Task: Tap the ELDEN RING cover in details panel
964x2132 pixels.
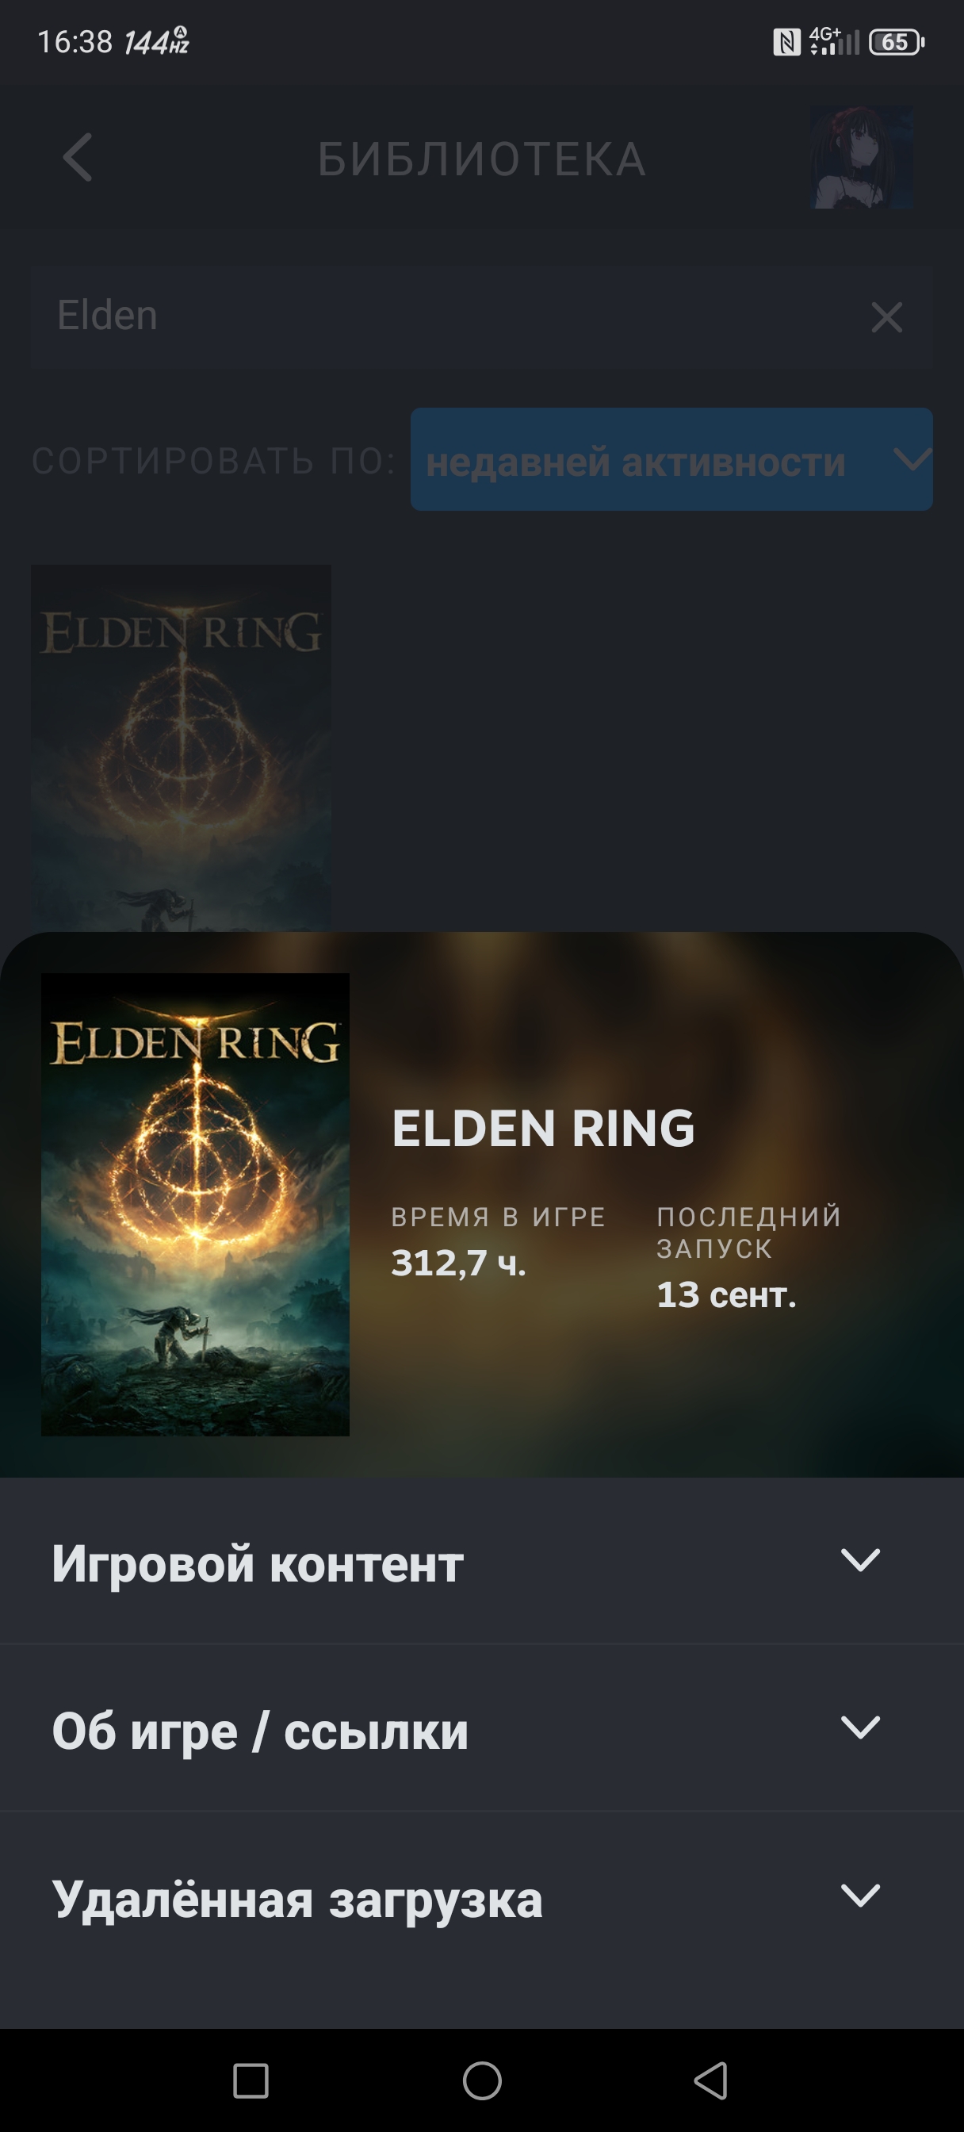Action: click(195, 1204)
